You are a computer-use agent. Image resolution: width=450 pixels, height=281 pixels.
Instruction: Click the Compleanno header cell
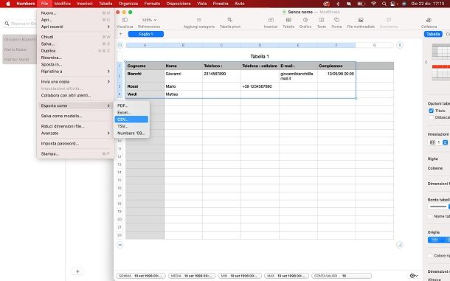(x=336, y=66)
